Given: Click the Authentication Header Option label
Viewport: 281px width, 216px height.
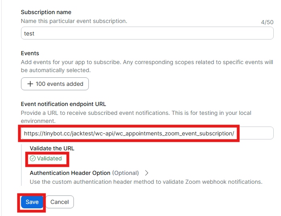Looking at the screenshot, I should (x=70, y=173).
